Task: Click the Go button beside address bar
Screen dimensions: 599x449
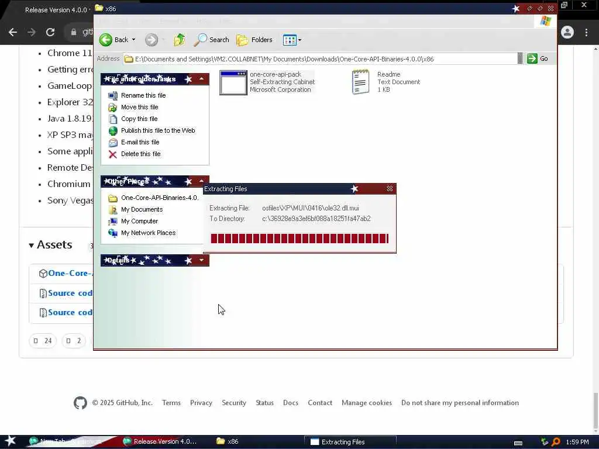Action: click(538, 58)
